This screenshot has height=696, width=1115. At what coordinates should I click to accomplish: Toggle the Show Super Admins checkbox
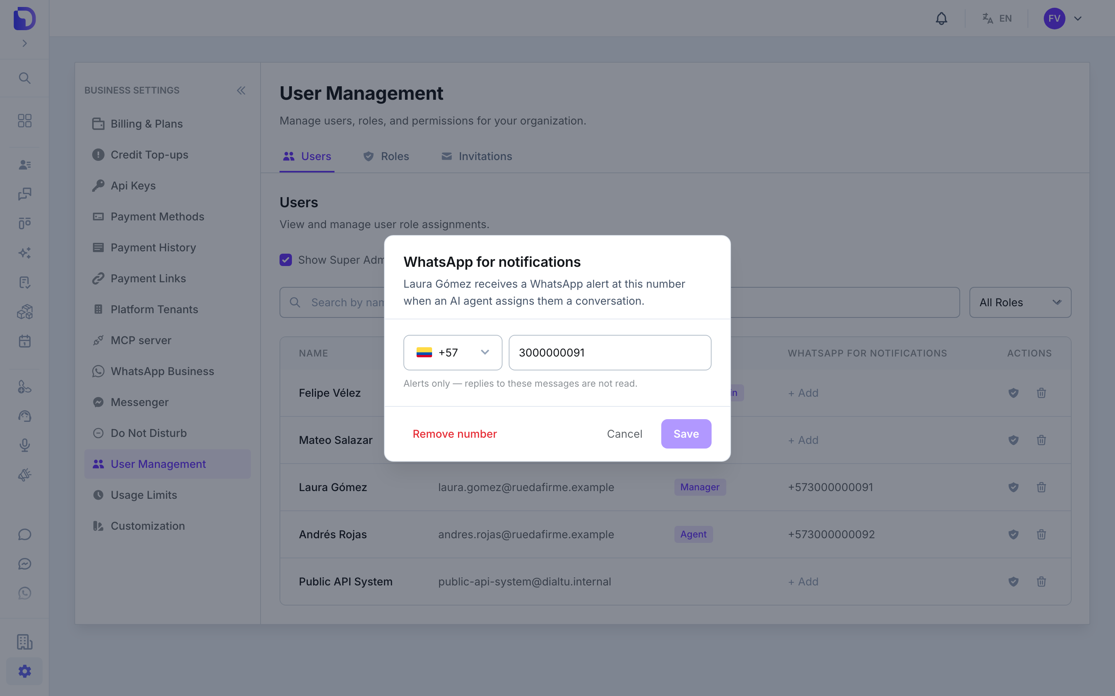[x=286, y=260]
